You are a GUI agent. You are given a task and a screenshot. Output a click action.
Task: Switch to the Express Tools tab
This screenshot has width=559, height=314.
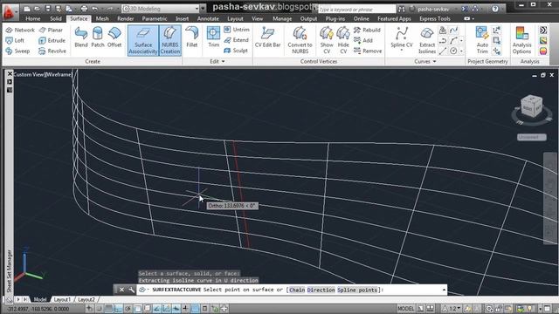coord(435,18)
